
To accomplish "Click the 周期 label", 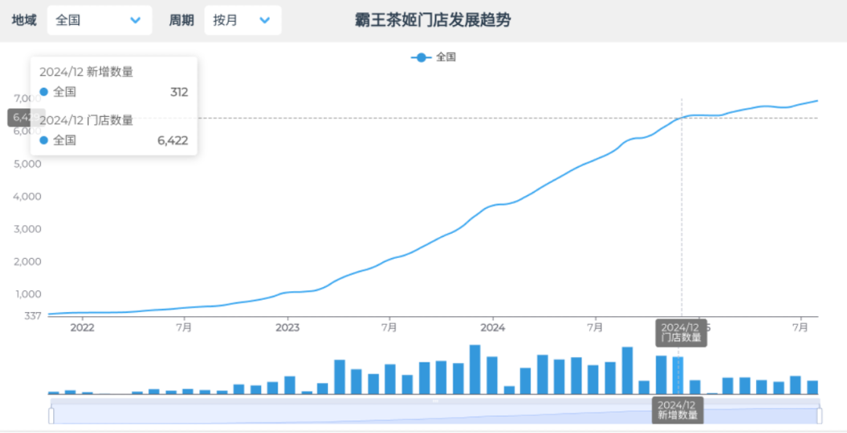I will point(181,20).
